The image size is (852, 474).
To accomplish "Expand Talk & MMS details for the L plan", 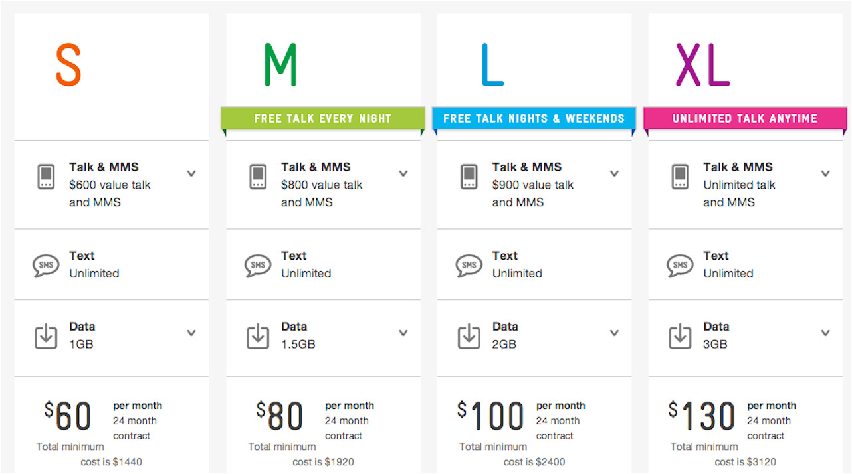I will click(614, 173).
